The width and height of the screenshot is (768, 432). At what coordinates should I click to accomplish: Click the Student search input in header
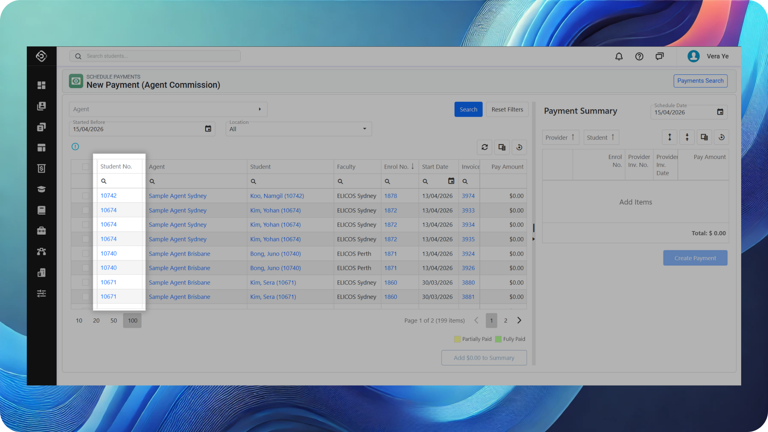pyautogui.click(x=290, y=181)
